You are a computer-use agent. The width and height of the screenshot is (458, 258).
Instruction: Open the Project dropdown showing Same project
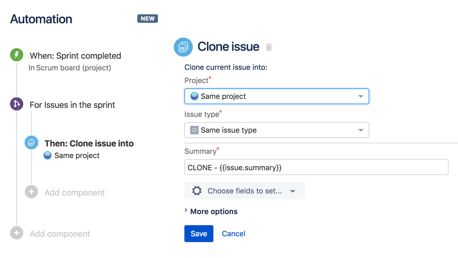[276, 96]
